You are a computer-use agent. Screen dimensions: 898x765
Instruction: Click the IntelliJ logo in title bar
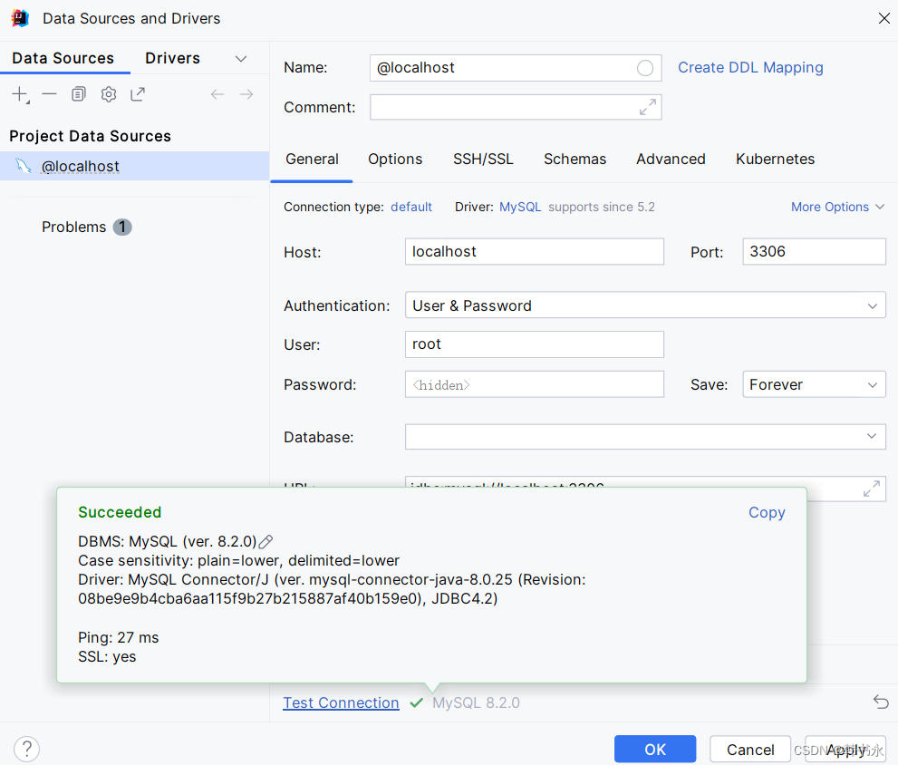(x=20, y=18)
